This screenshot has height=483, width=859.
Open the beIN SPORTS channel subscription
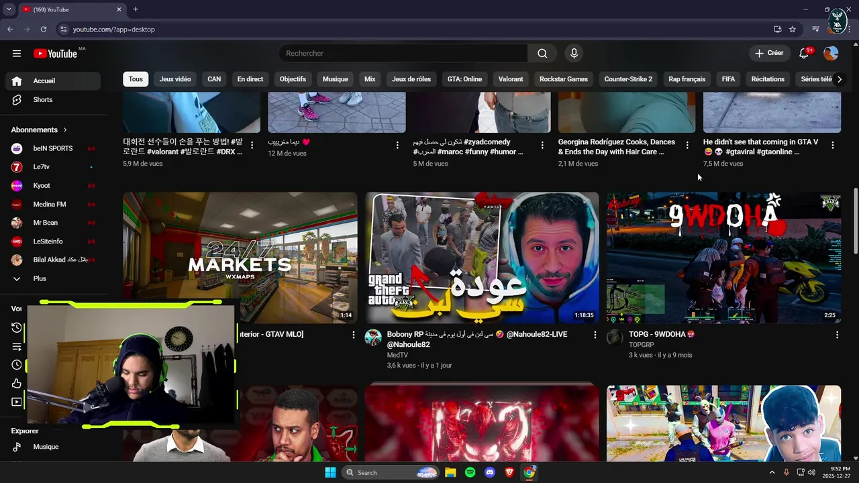click(x=54, y=148)
